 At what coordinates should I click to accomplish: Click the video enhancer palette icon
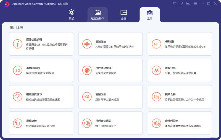coord(87,70)
